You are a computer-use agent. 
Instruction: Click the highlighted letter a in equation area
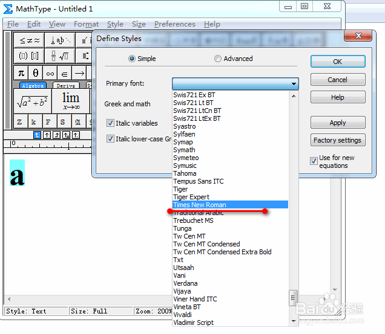click(x=17, y=173)
